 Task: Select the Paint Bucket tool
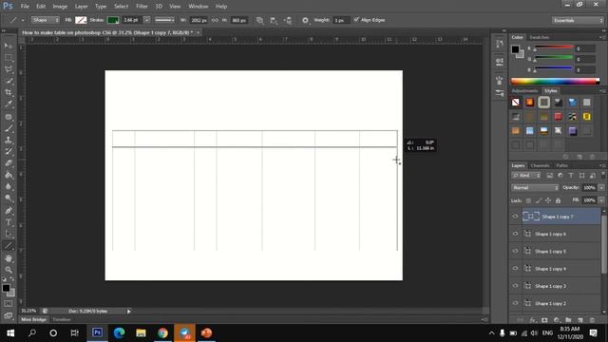(9, 175)
